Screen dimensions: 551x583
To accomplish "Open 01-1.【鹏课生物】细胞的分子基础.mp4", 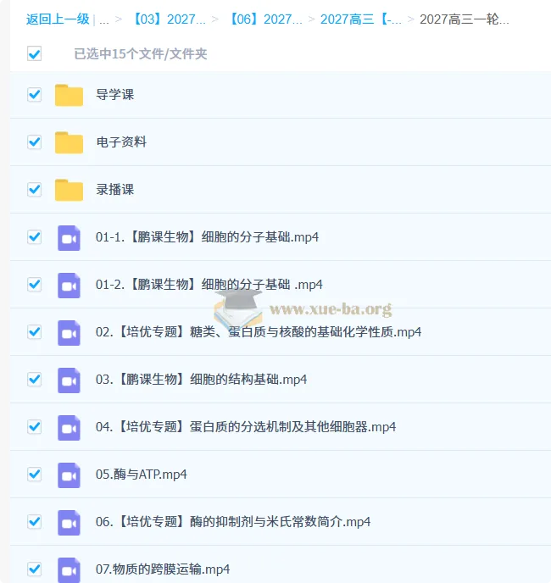I will (207, 237).
